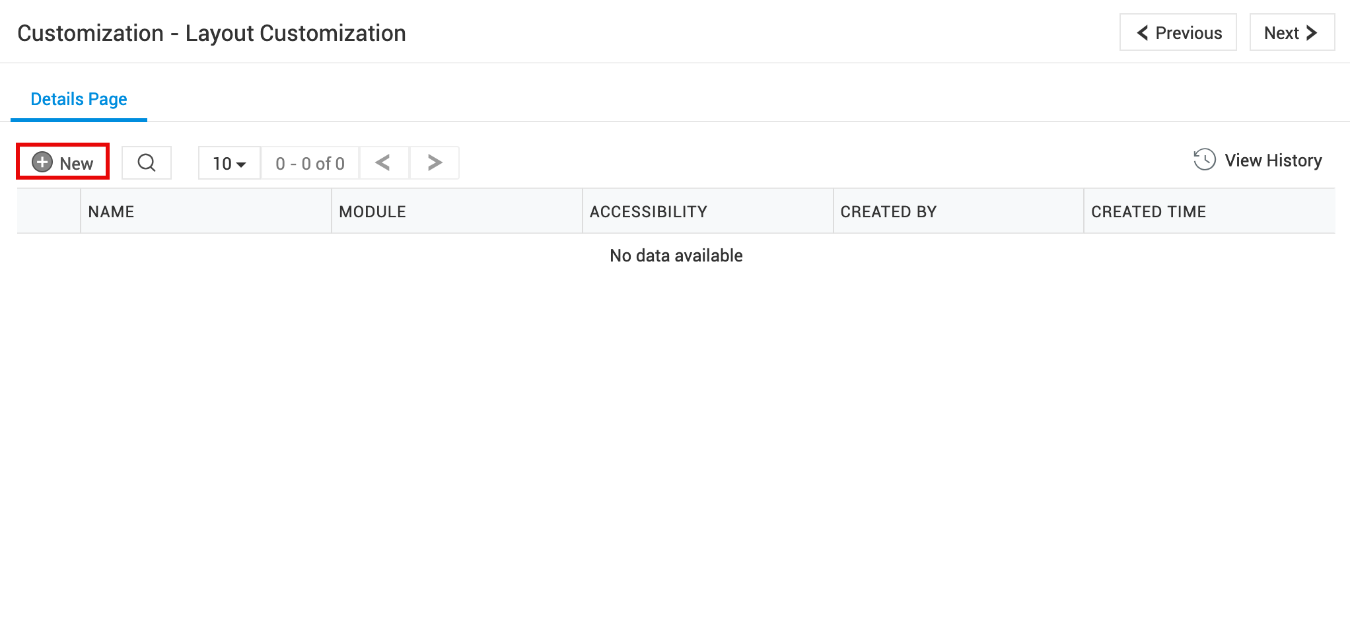Screen dimensions: 1350x630
Task: Open the search magnifier icon
Action: [147, 162]
